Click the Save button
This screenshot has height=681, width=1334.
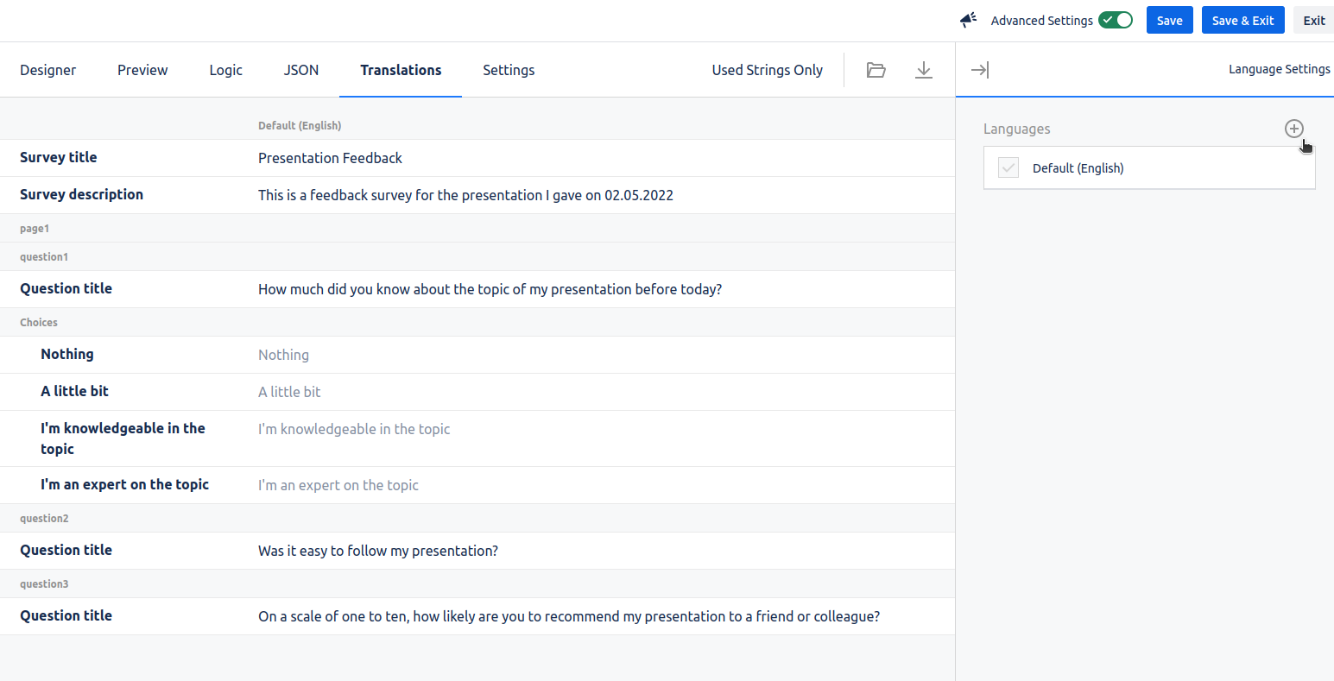[x=1169, y=20]
